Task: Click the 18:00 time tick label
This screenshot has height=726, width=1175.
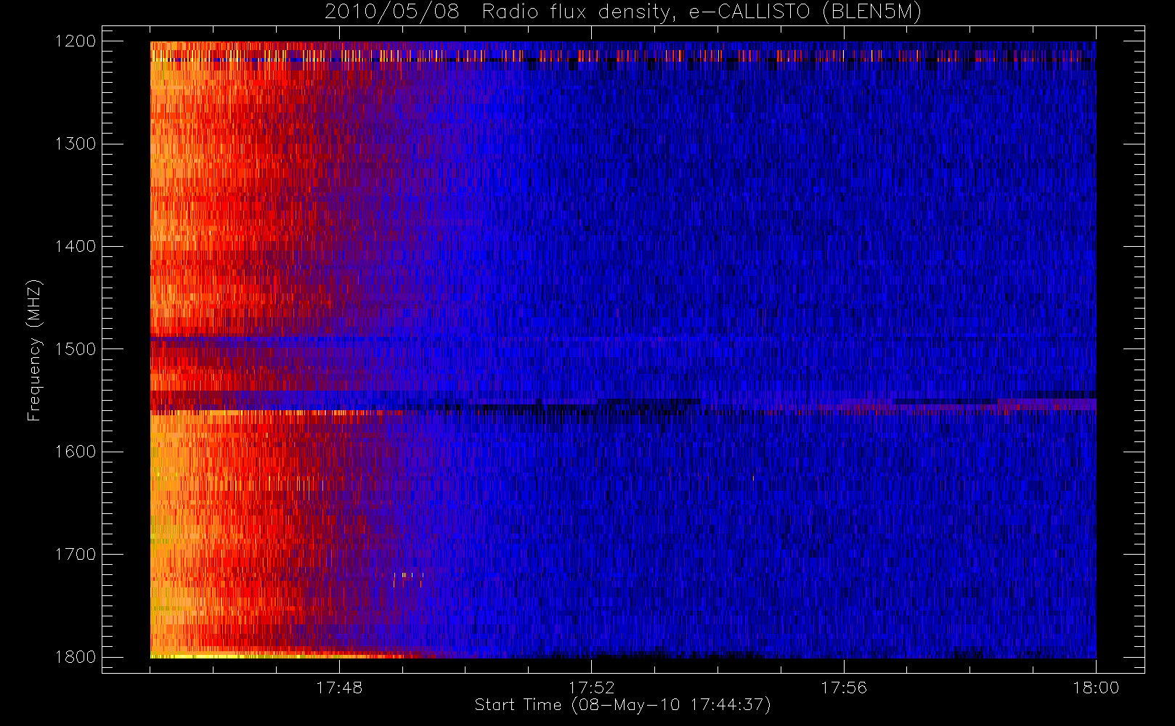Action: pyautogui.click(x=1096, y=688)
